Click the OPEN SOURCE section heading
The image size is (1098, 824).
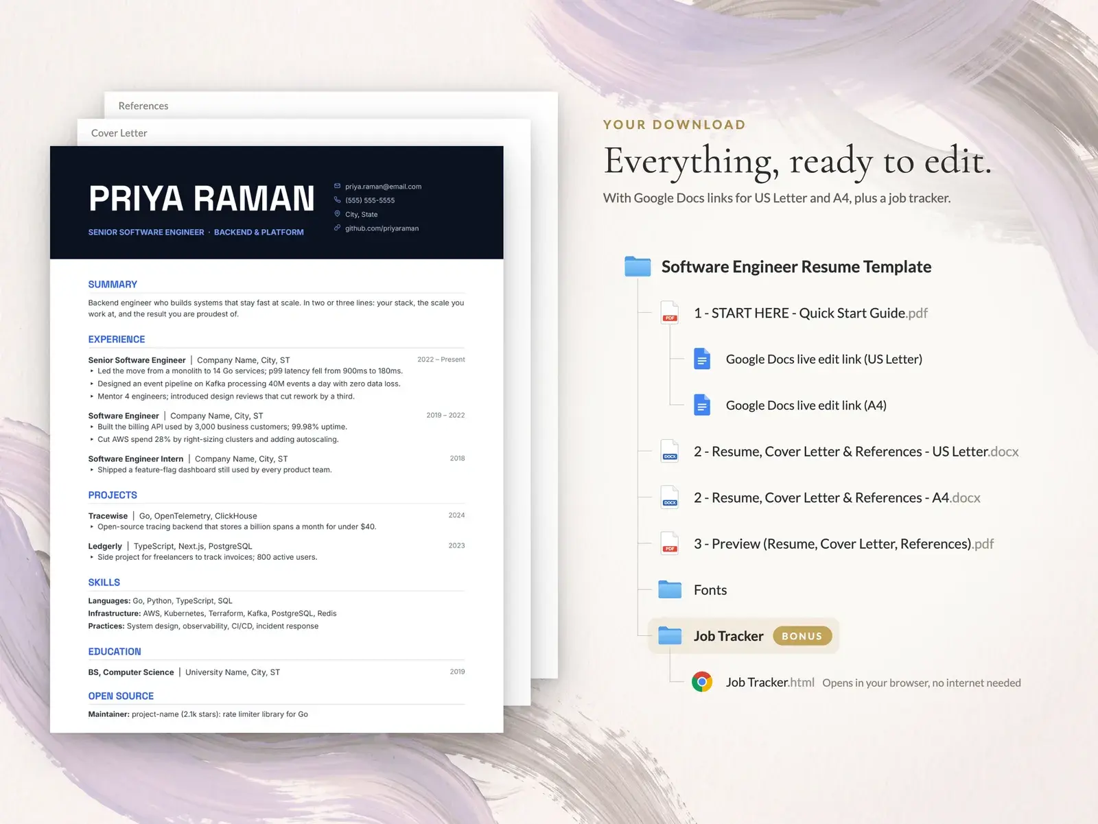pos(121,696)
